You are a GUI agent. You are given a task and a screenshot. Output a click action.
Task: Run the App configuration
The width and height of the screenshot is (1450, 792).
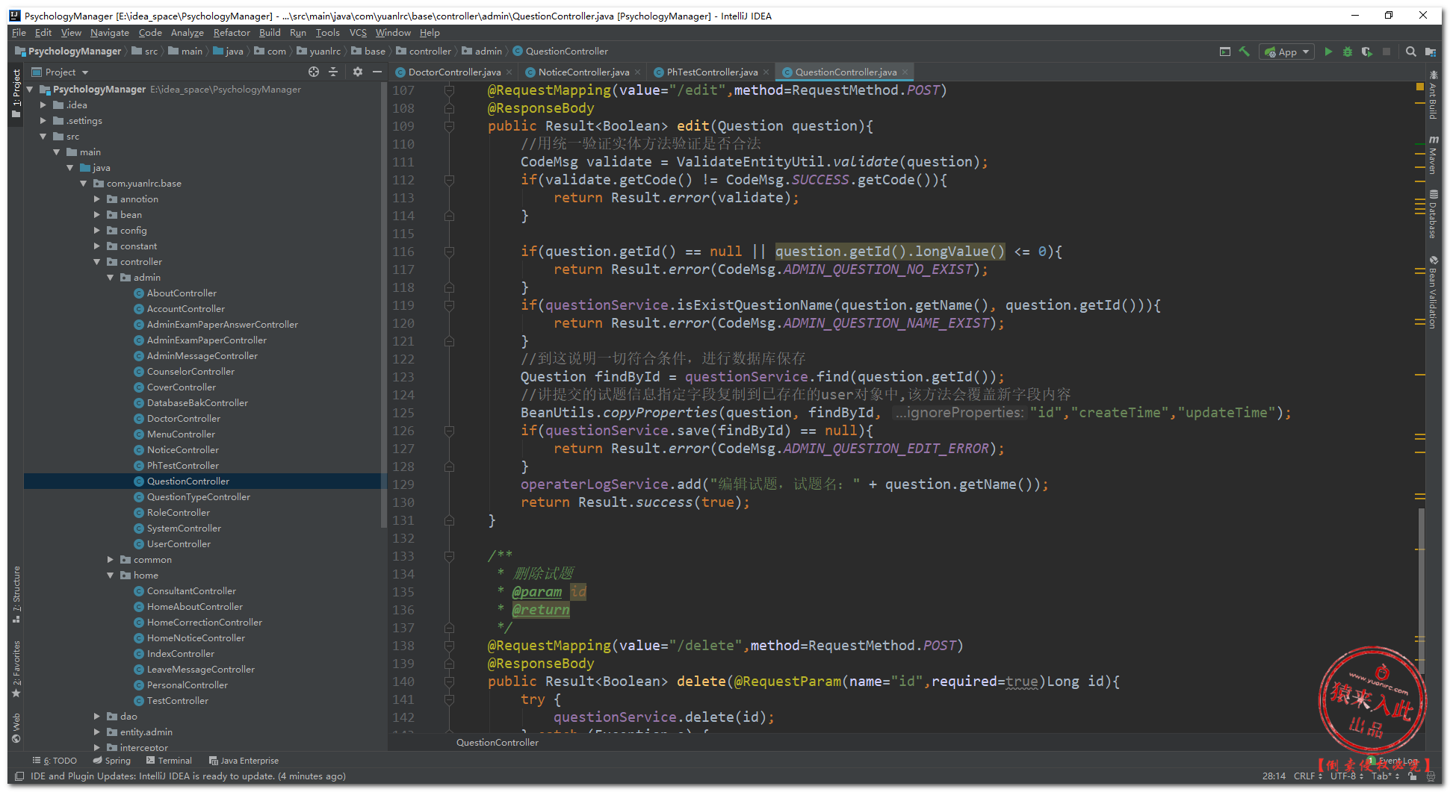pos(1327,52)
